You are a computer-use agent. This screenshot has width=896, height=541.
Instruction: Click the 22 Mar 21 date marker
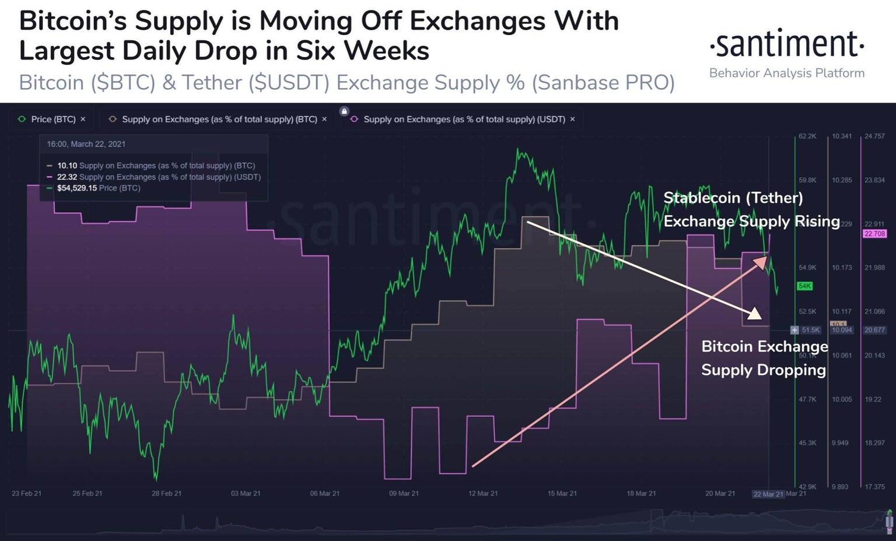768,494
